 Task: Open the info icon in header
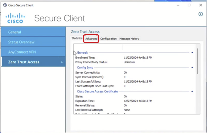pos(200,14)
